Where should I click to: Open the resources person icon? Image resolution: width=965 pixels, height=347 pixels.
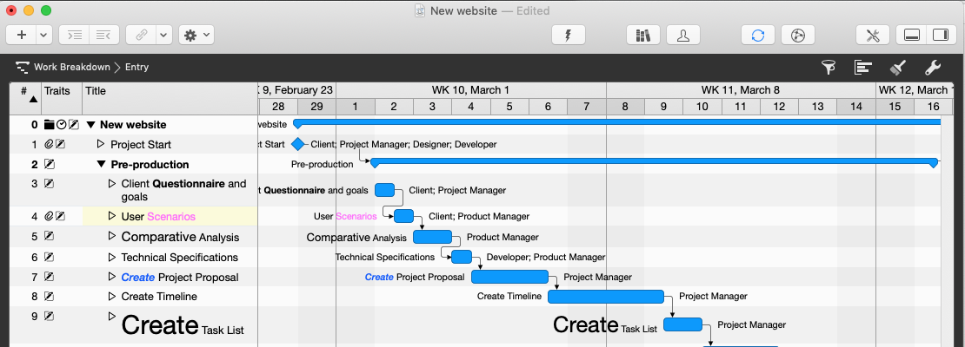tap(683, 35)
